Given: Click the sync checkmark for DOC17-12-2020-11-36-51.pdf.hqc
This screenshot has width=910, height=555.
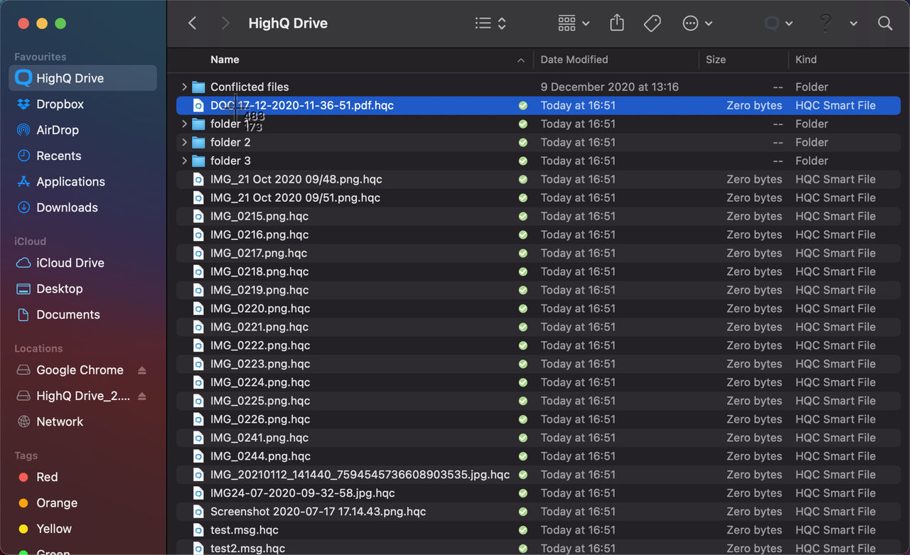Looking at the screenshot, I should (x=523, y=105).
